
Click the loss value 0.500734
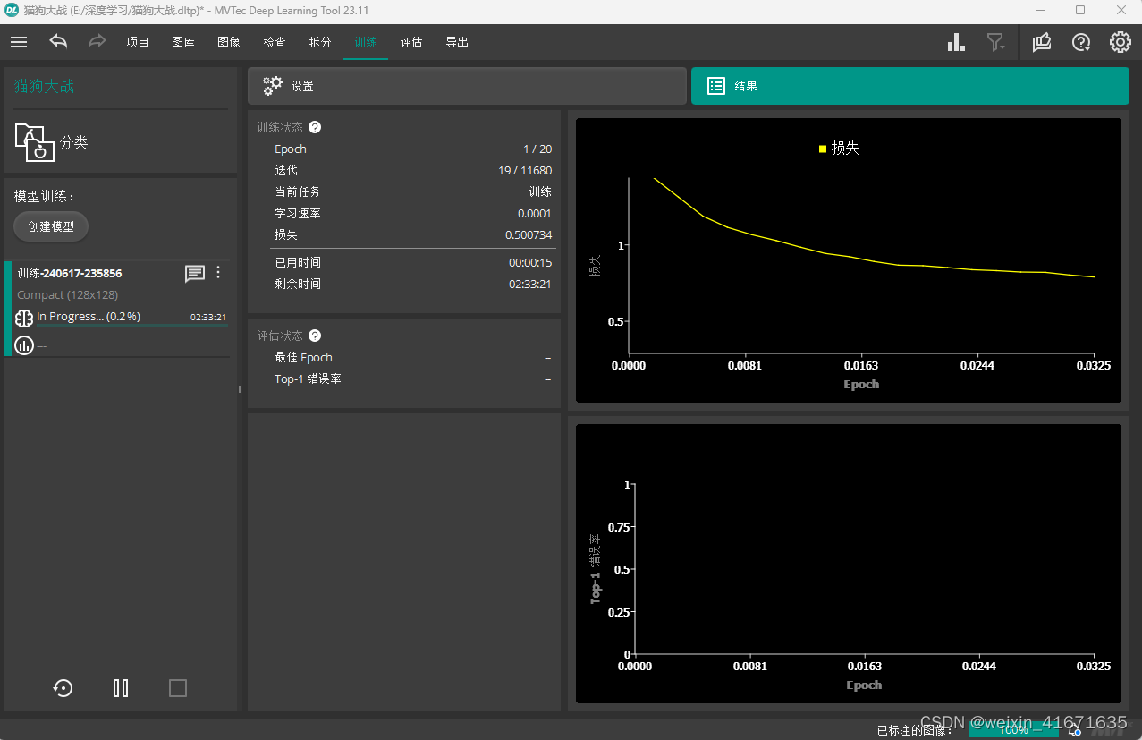click(x=529, y=234)
